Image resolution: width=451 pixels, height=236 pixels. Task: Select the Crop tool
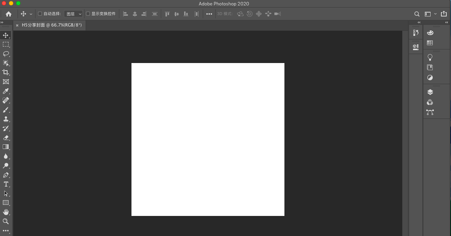[x=6, y=72]
